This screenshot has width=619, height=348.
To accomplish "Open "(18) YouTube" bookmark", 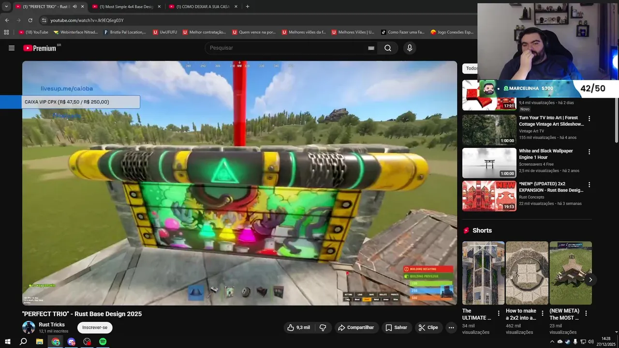I will coord(33,32).
